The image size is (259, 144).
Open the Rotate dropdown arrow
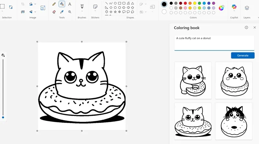tap(35, 4)
